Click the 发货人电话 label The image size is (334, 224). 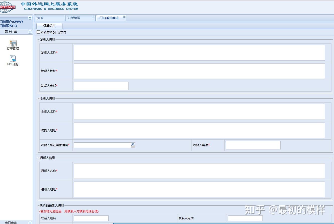click(x=49, y=86)
